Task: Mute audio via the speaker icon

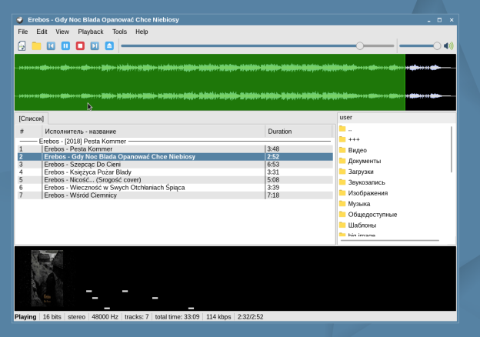Action: click(449, 46)
